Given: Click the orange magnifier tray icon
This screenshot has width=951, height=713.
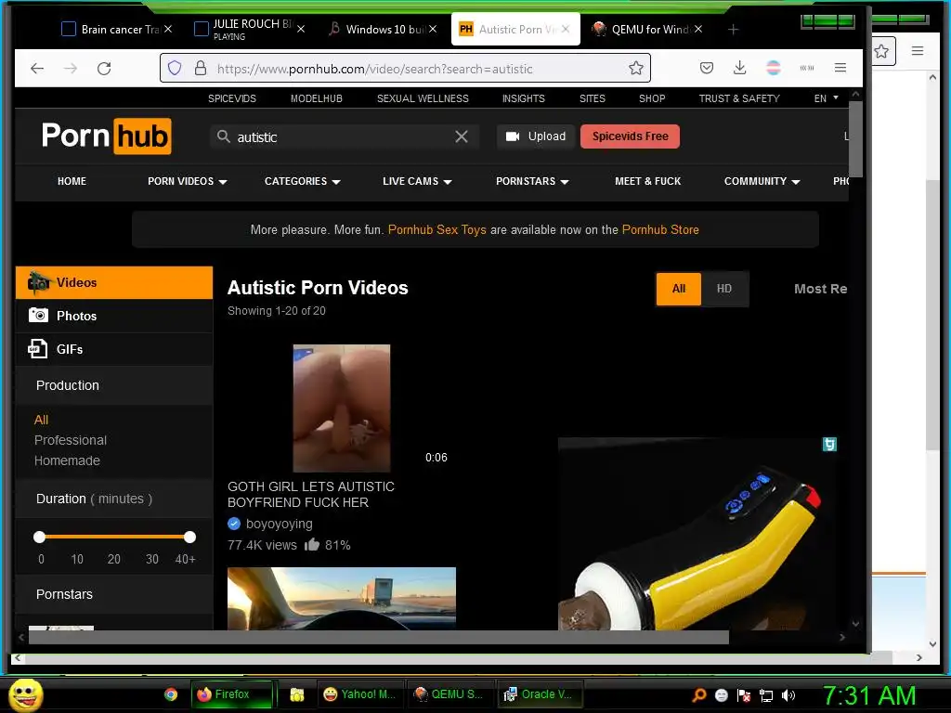Looking at the screenshot, I should tap(699, 694).
